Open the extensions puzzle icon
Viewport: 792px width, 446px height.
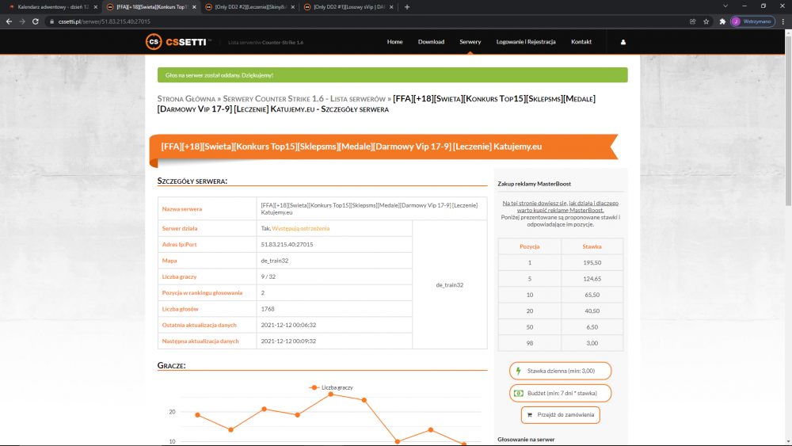(x=722, y=21)
